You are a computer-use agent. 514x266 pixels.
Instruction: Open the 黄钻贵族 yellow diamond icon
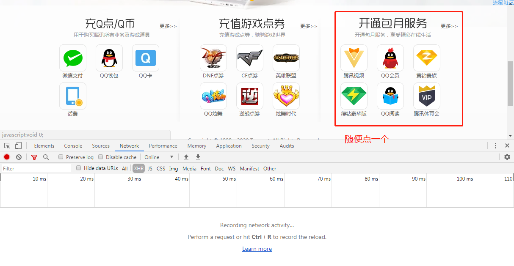[426, 58]
